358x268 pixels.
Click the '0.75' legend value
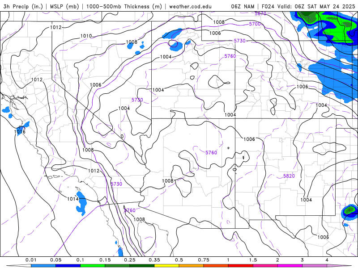pos(204,260)
